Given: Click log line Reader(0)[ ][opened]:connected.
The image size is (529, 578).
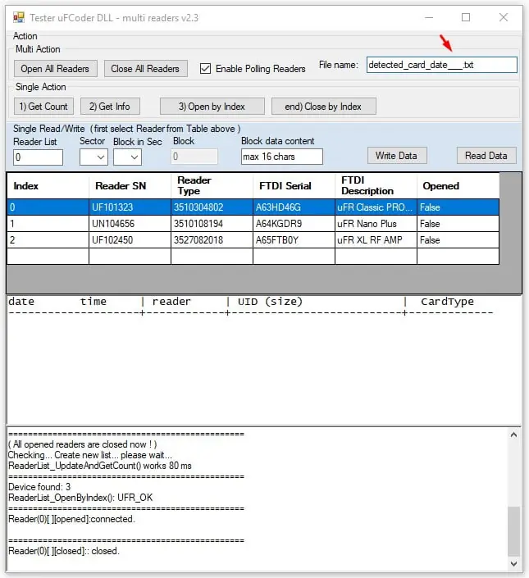Looking at the screenshot, I should [72, 519].
